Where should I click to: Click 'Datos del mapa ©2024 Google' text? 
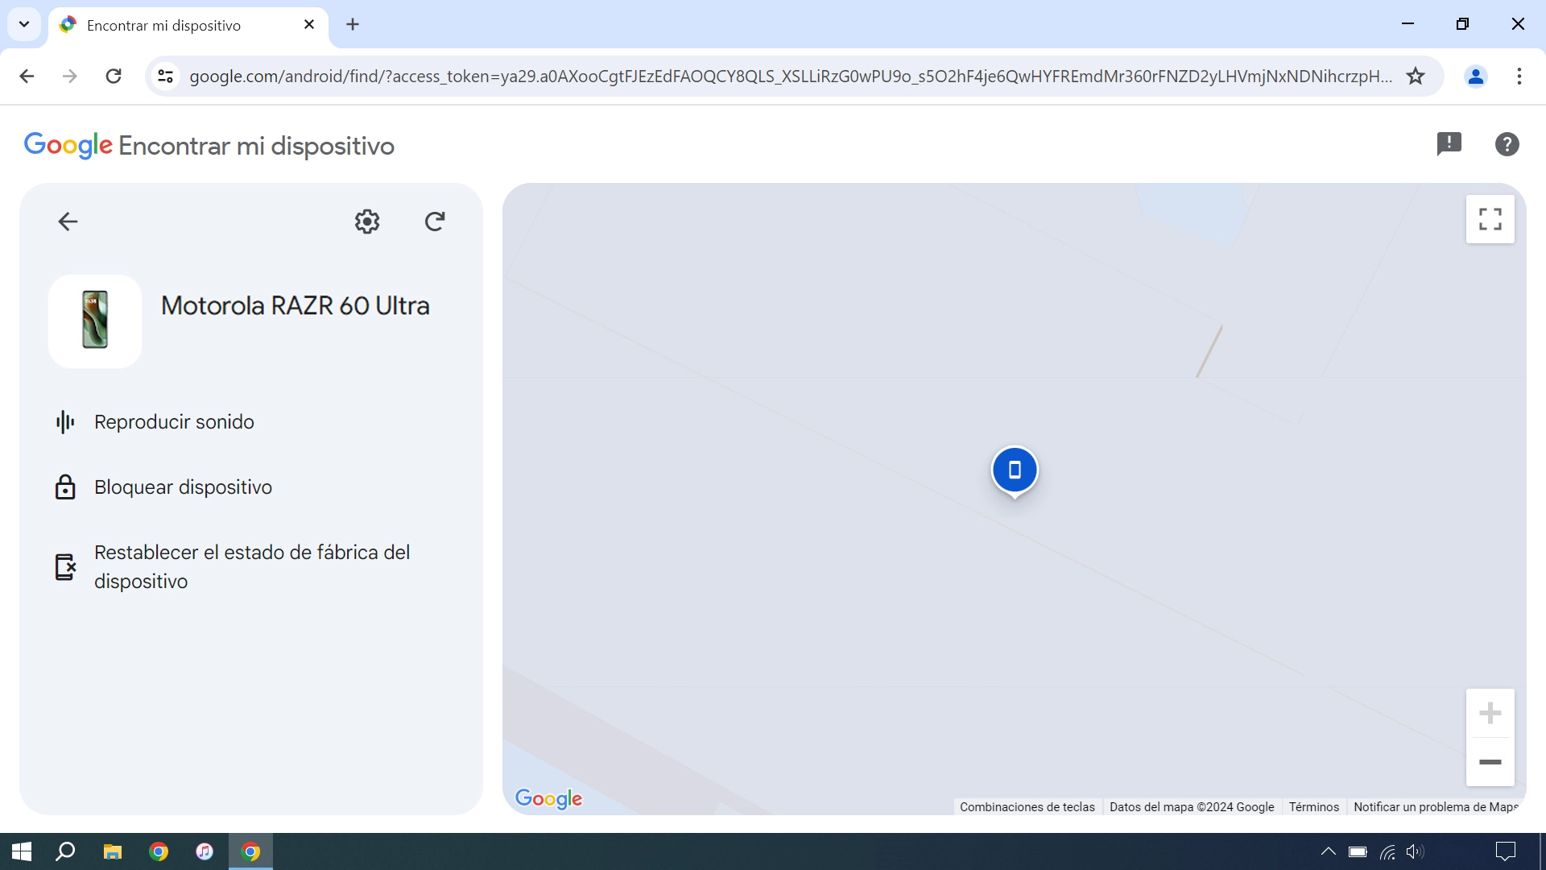[1192, 806]
